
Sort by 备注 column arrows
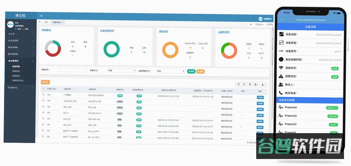coord(248,92)
